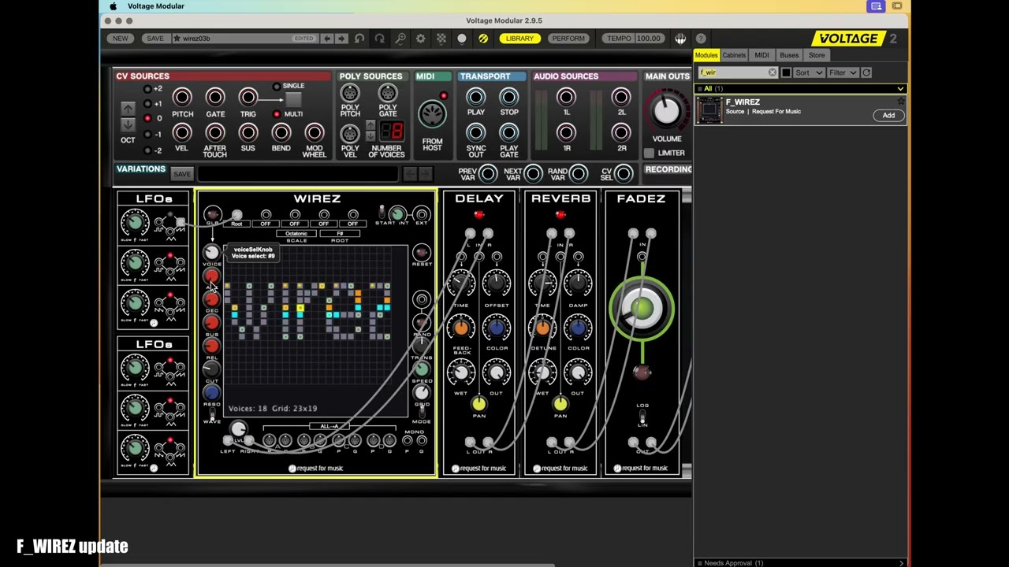Click the GATE jack in CV Sources
This screenshot has width=1009, height=567.
[x=215, y=97]
